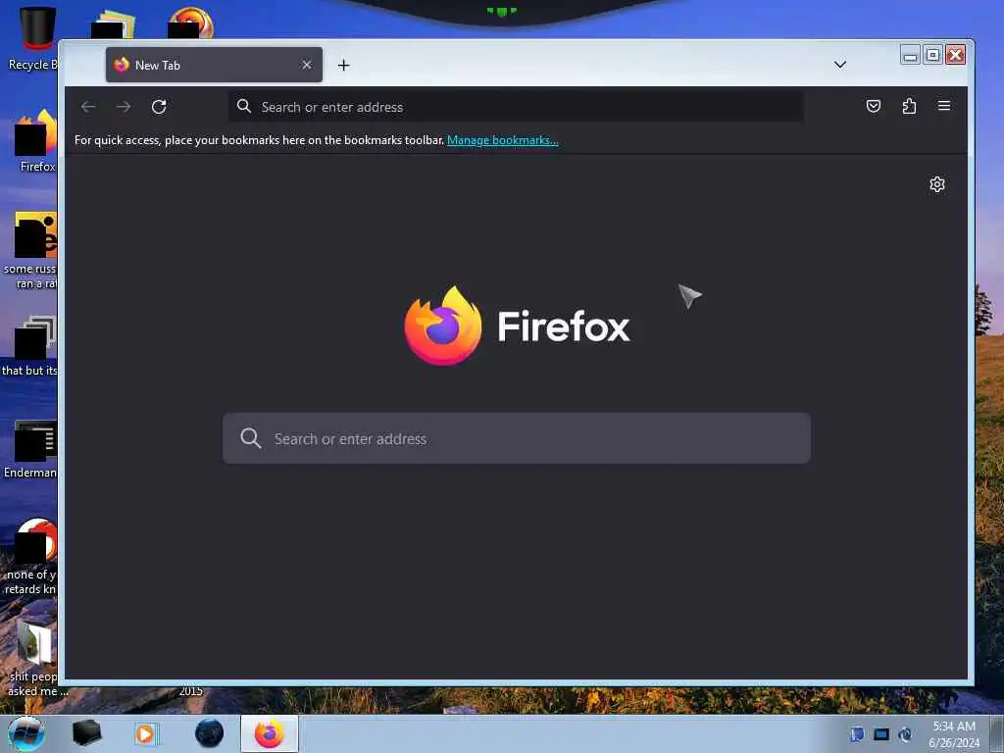Close the New Tab tab
Image resolution: width=1004 pixels, height=753 pixels.
(307, 65)
